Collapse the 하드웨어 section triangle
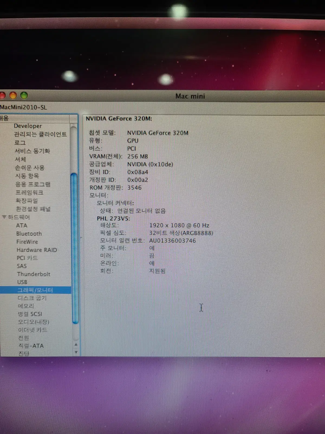The width and height of the screenshot is (325, 434). point(4,217)
